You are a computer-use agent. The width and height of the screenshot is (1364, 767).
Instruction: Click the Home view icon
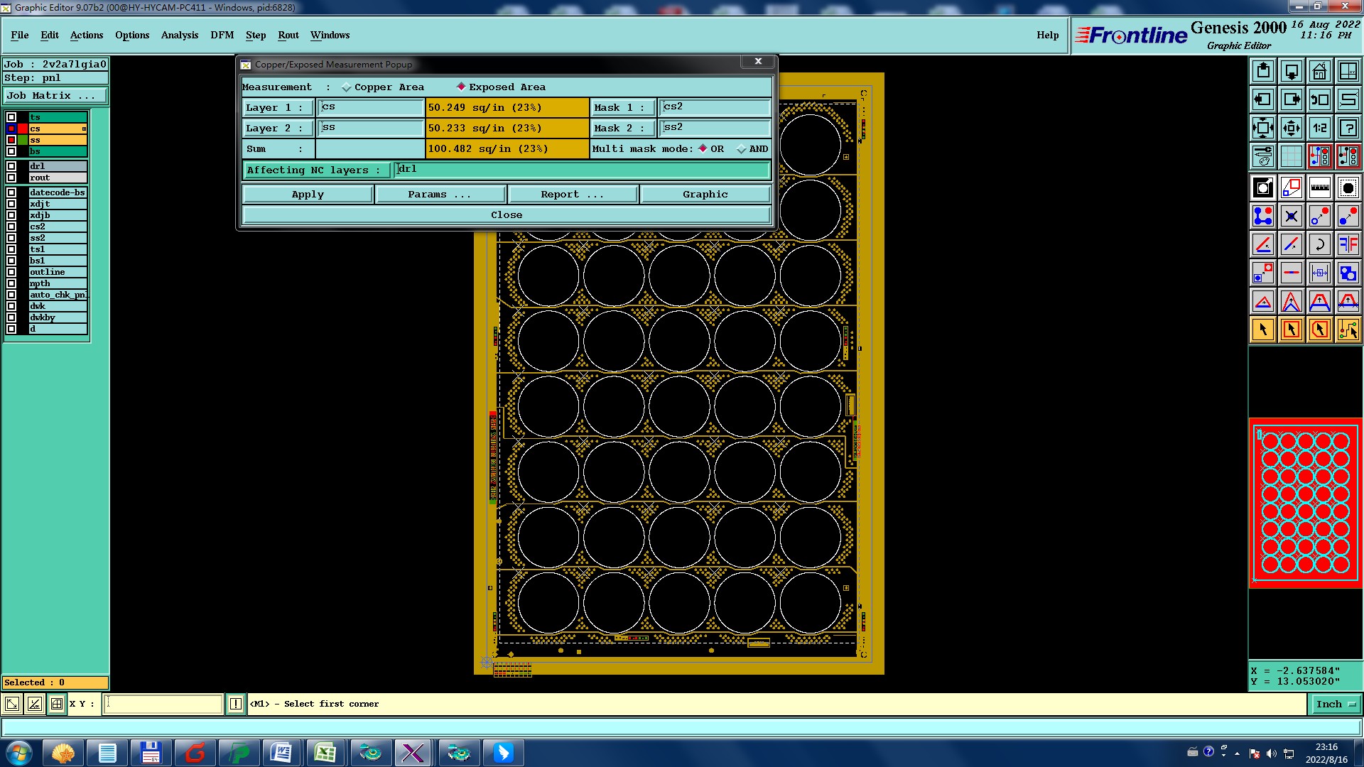point(1319,71)
